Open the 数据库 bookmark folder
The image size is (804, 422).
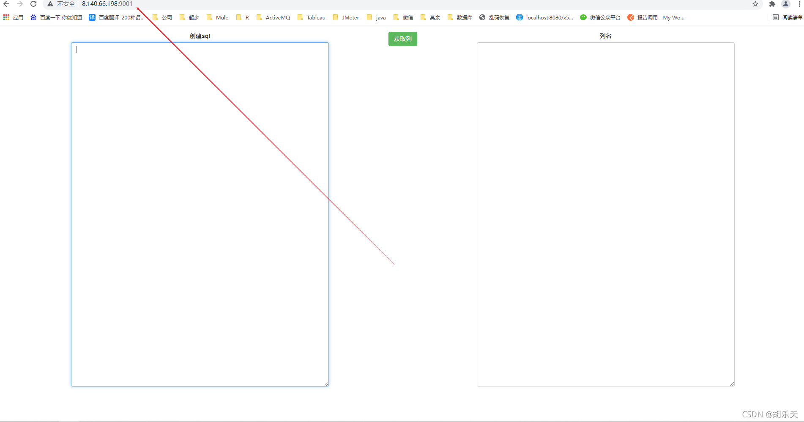460,17
